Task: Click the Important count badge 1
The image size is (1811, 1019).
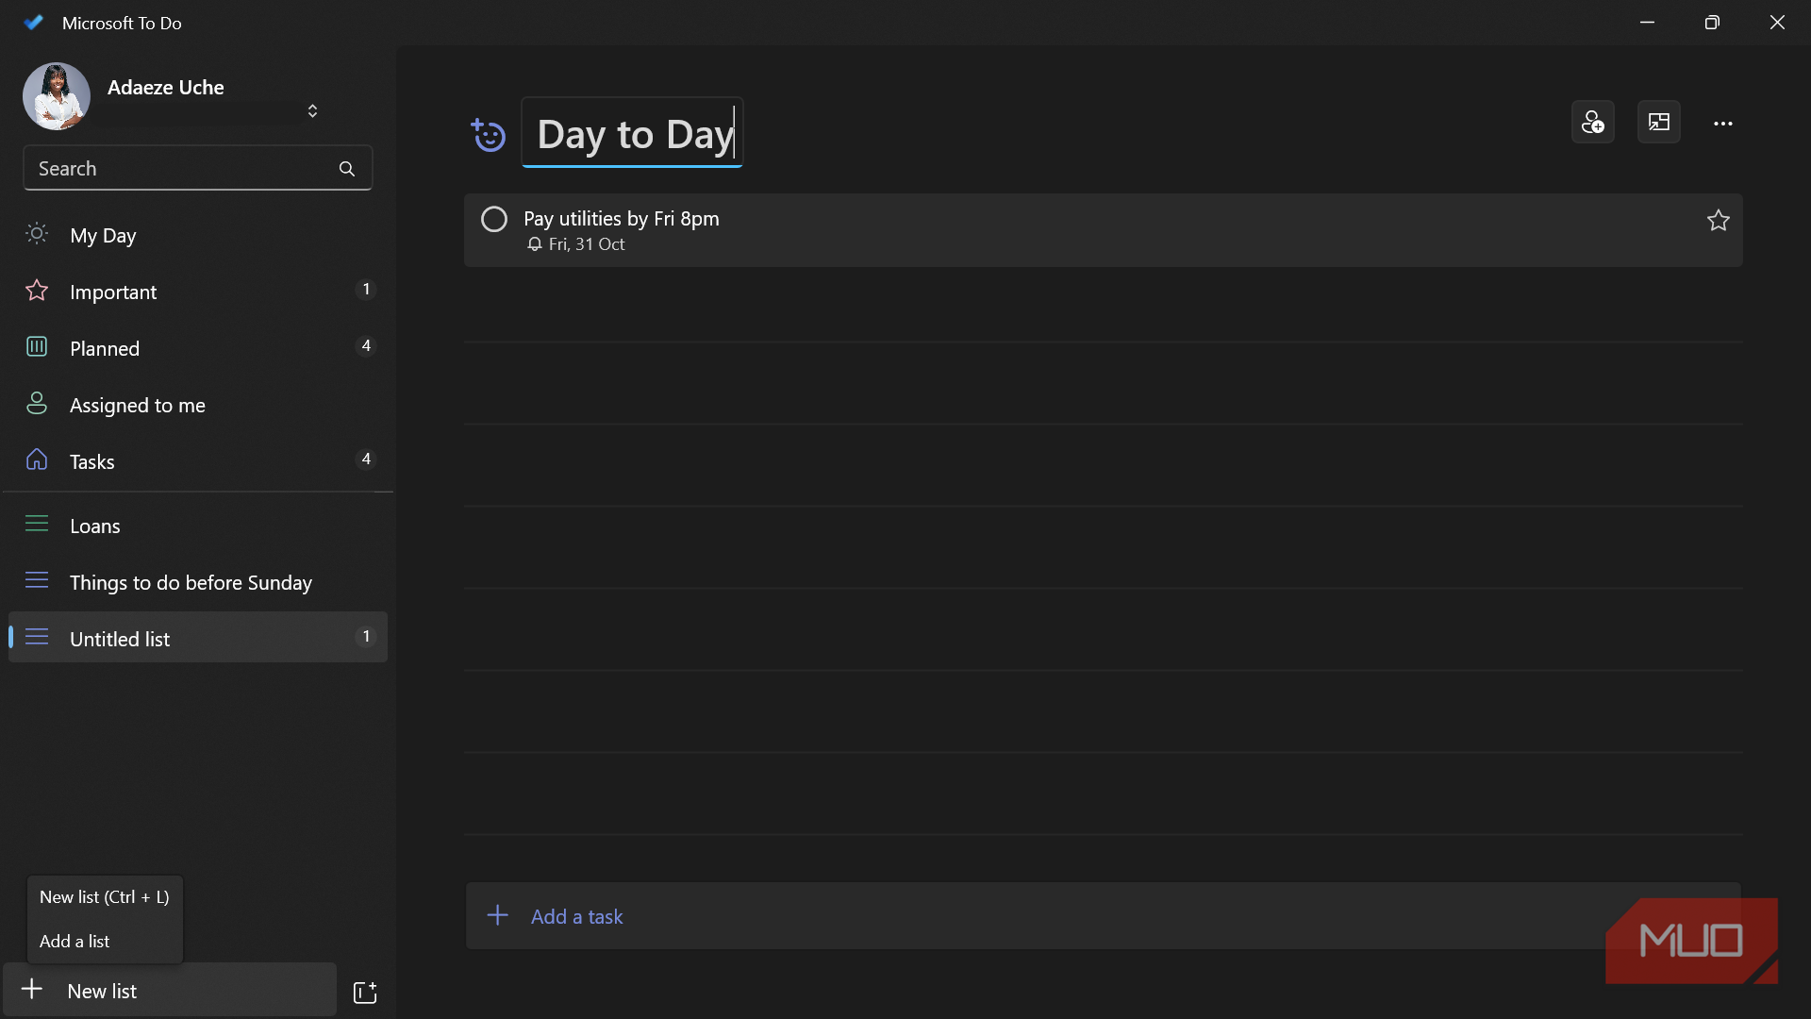Action: pyautogui.click(x=366, y=290)
